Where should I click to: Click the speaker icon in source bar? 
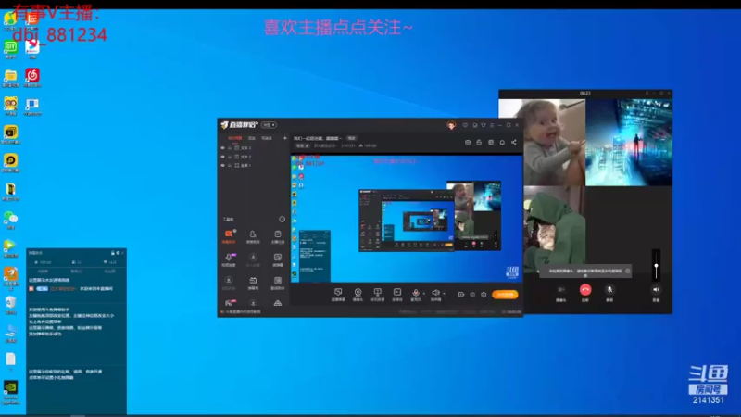point(435,293)
